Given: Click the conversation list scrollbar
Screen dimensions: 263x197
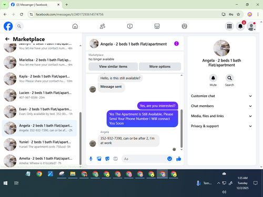Looking at the screenshot, I should (x=80, y=138).
